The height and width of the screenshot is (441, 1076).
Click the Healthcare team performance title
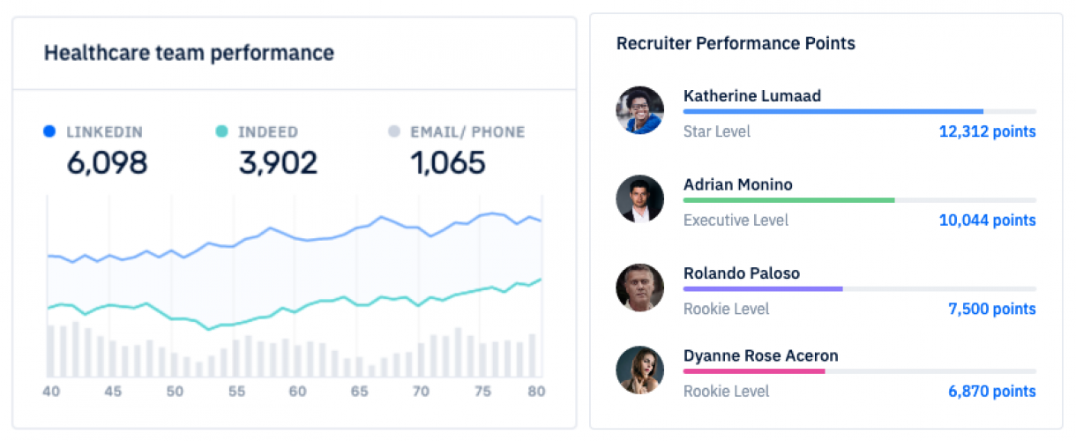pos(189,53)
